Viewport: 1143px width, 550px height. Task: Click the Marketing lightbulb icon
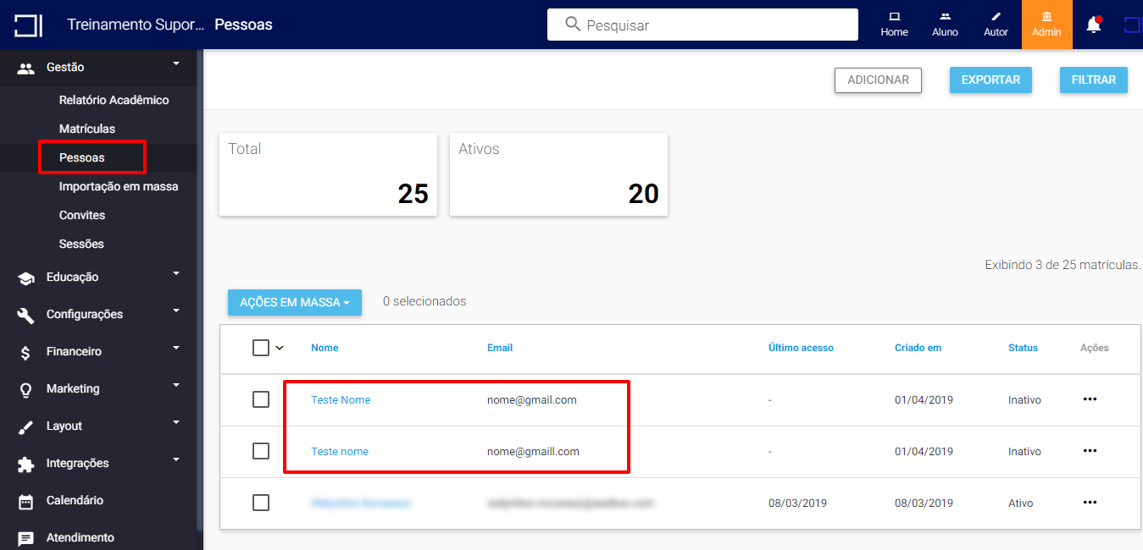[25, 389]
